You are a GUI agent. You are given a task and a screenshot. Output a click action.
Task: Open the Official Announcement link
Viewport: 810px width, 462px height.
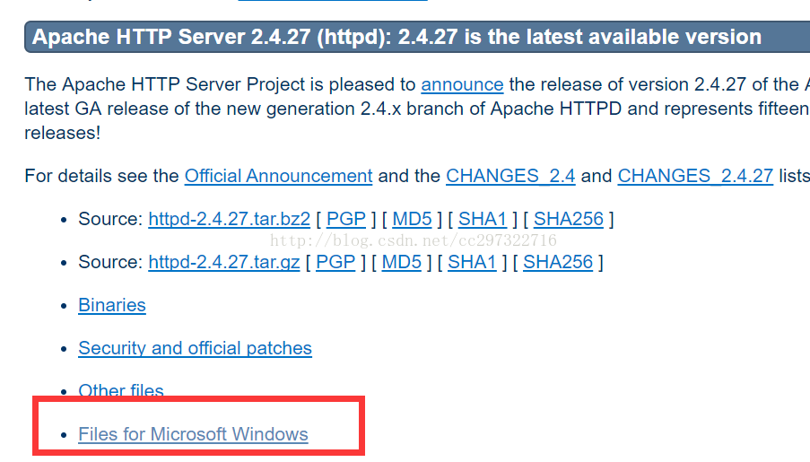pos(278,176)
